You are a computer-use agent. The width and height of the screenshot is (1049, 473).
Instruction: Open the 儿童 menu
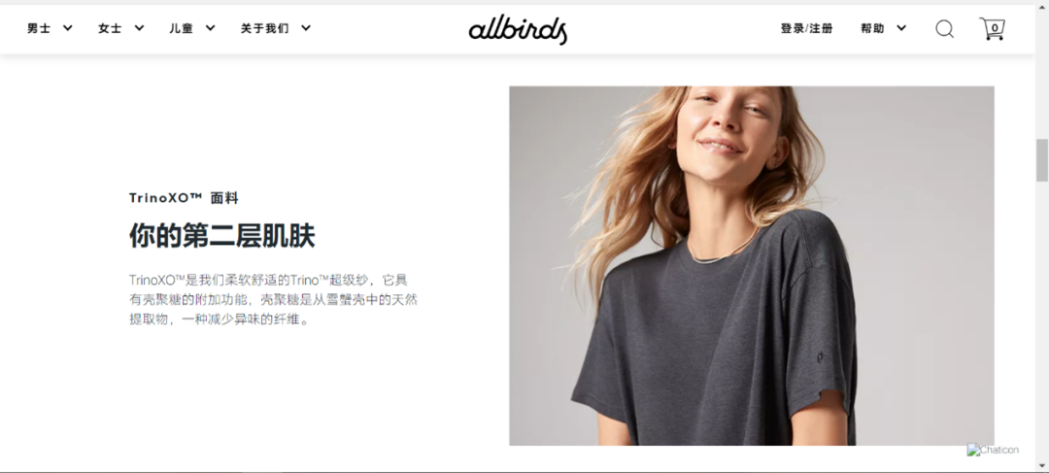(182, 28)
